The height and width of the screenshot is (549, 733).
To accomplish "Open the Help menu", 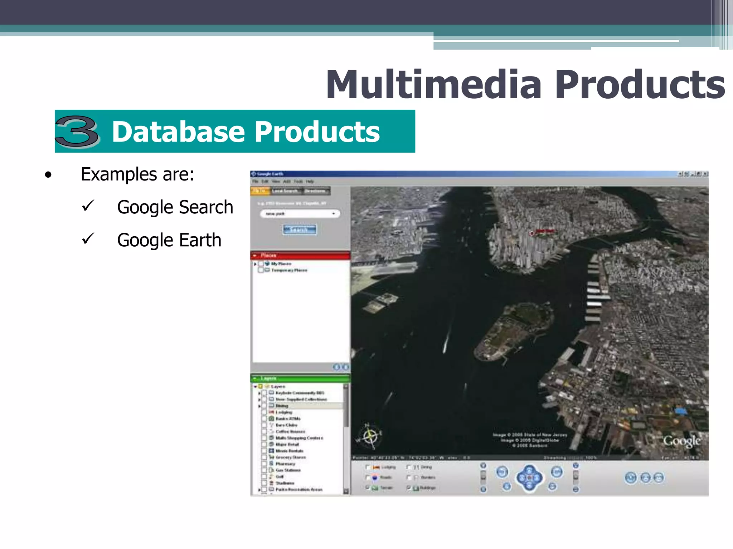I will [x=310, y=181].
